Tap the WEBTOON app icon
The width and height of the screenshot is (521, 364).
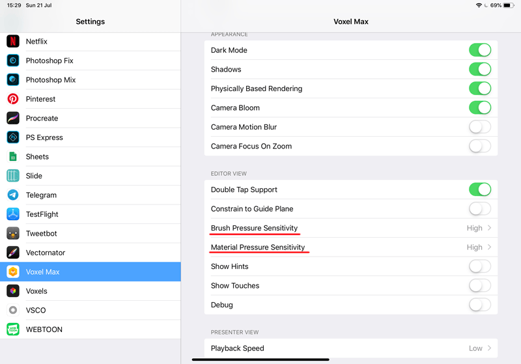click(13, 329)
